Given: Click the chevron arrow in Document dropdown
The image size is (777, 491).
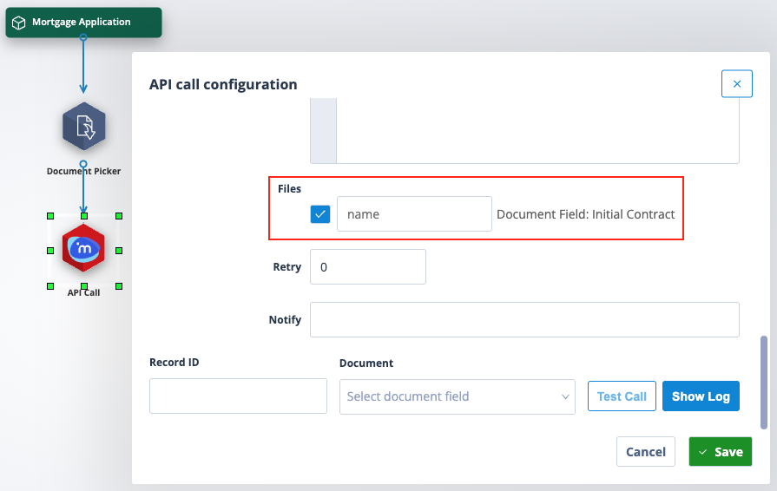Looking at the screenshot, I should coord(565,396).
